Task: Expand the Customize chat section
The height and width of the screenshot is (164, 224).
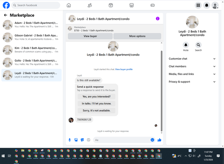Action: click(192, 59)
